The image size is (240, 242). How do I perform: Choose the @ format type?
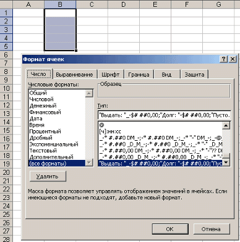point(160,125)
